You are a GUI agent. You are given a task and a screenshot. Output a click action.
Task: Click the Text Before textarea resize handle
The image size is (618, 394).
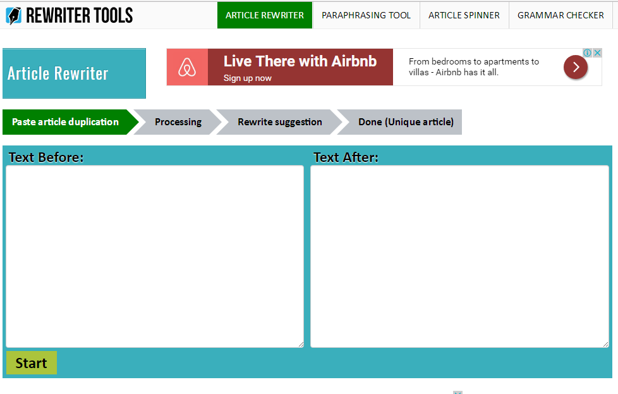[x=301, y=345]
